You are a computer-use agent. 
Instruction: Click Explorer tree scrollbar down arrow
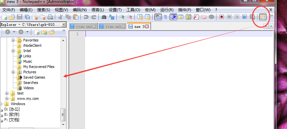pyautogui.click(x=63, y=125)
